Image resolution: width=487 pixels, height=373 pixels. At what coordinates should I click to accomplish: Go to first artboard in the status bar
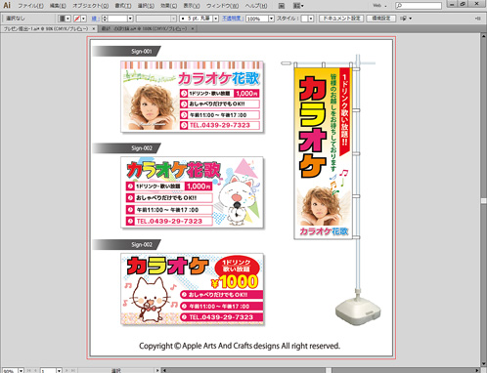[x=29, y=370]
